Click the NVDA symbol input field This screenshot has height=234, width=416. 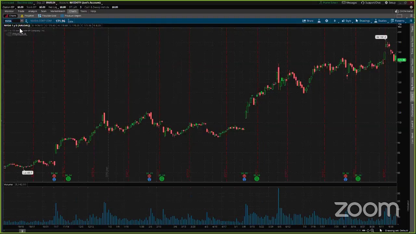(x=12, y=21)
